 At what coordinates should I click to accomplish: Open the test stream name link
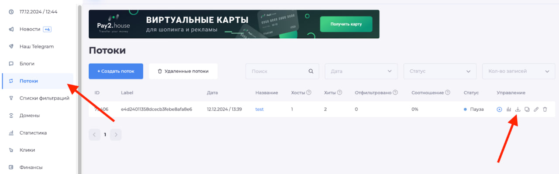point(259,109)
